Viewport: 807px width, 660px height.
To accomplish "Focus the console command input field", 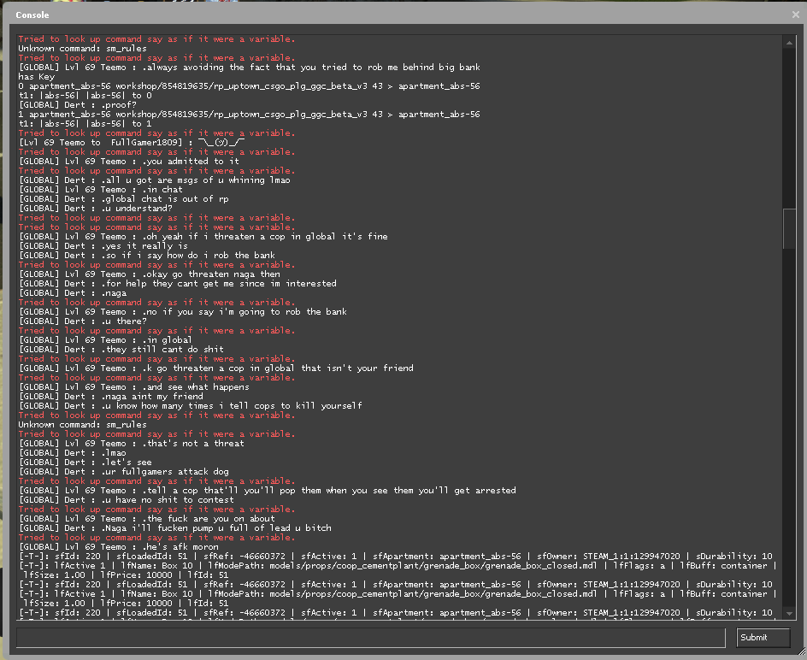I will click(x=370, y=638).
